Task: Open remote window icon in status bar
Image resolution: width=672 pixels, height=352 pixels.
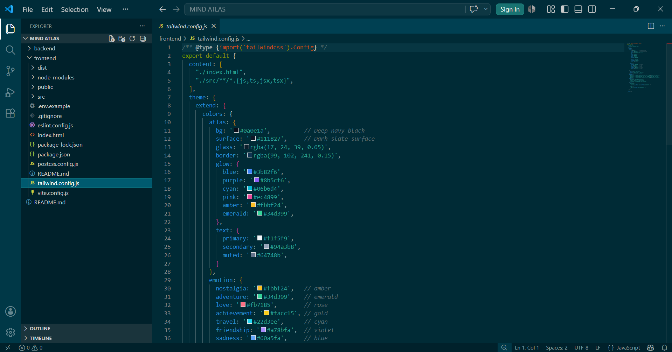Action: point(8,347)
